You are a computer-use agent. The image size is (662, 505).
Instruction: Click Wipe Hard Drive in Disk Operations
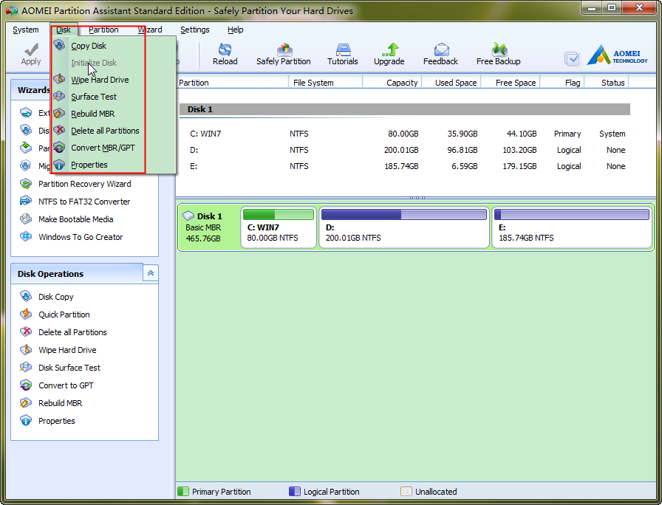pyautogui.click(x=67, y=350)
